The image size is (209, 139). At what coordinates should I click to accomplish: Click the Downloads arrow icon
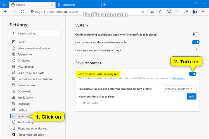point(14,91)
